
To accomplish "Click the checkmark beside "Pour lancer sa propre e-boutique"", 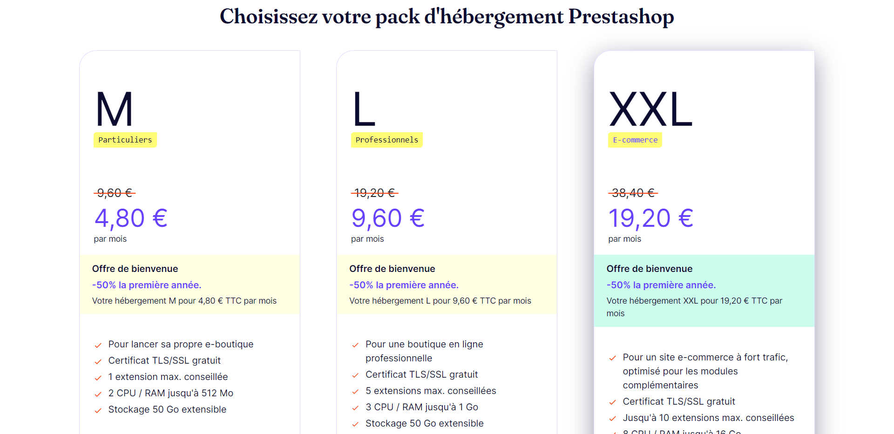I will point(98,345).
